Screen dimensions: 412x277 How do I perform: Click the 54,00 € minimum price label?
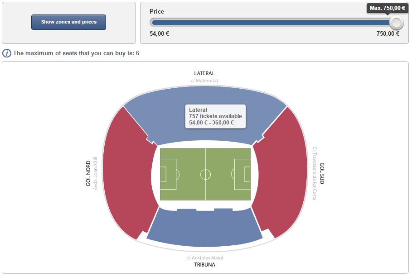point(159,33)
